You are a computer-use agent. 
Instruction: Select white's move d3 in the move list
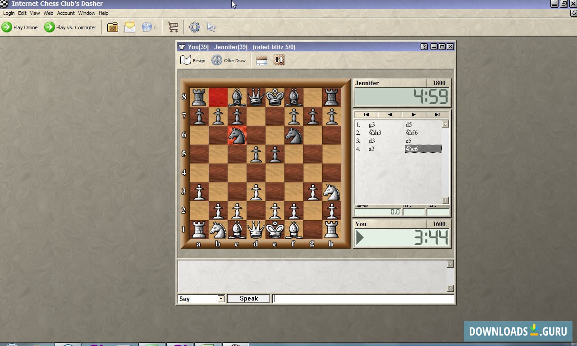click(372, 141)
